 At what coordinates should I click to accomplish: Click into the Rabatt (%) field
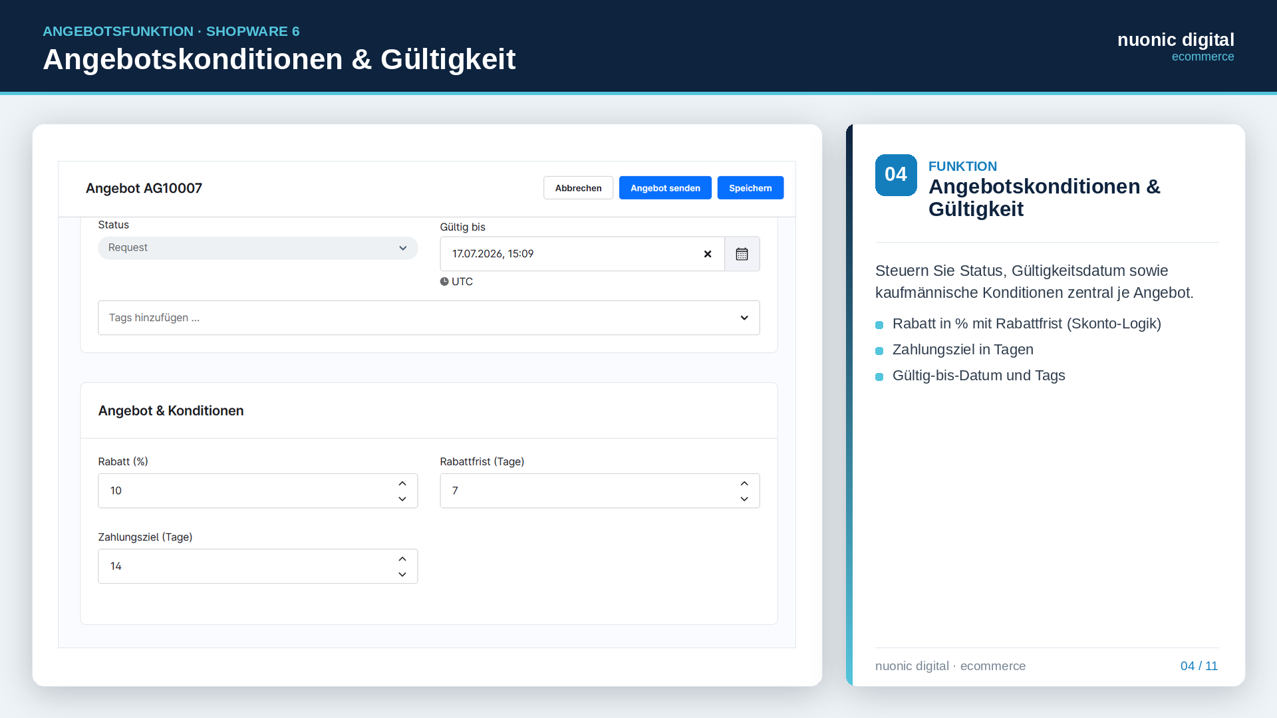pos(246,491)
